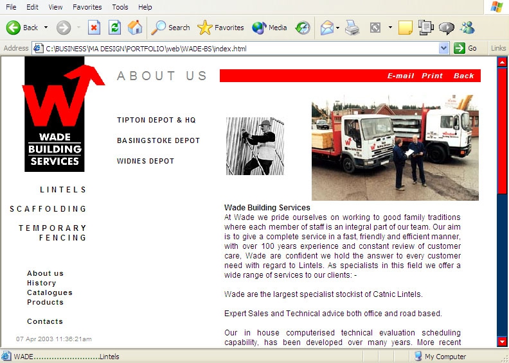Open the Mail button dropdown arrow
Image resolution: width=509 pixels, height=363 pixels.
tap(337, 28)
